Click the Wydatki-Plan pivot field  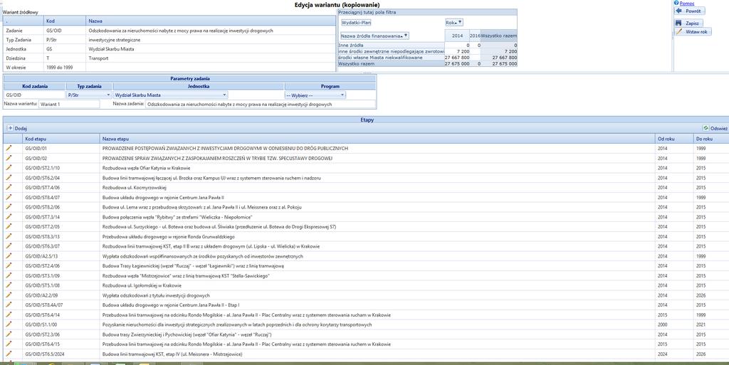[356, 22]
